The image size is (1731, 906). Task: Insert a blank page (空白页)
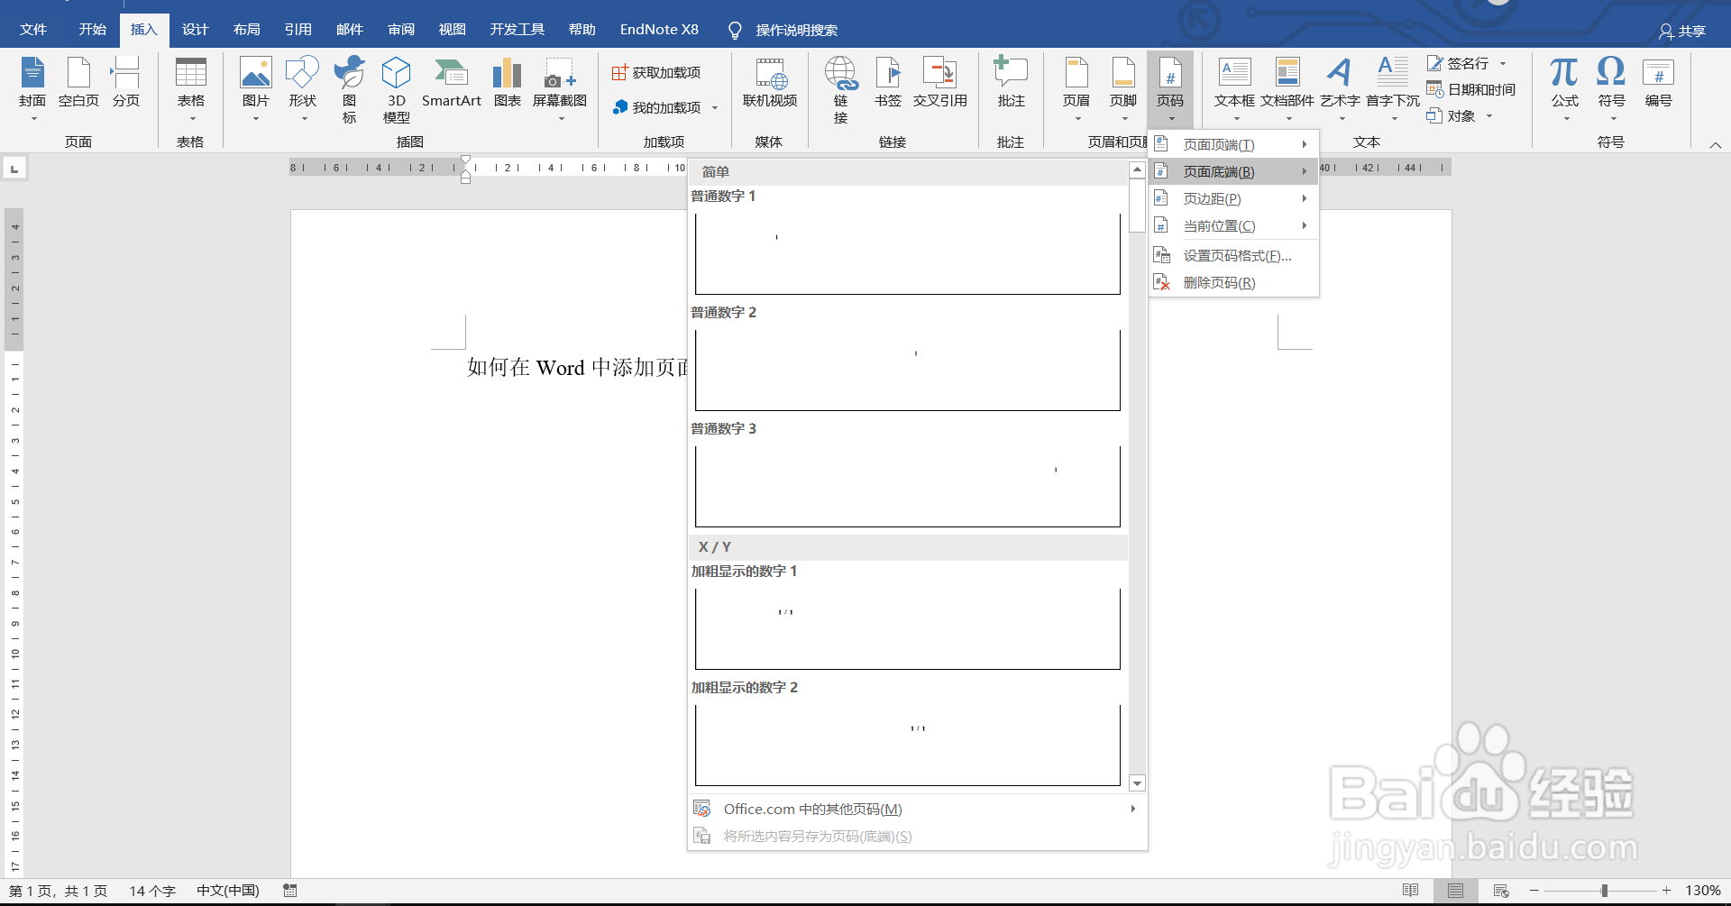coord(78,83)
